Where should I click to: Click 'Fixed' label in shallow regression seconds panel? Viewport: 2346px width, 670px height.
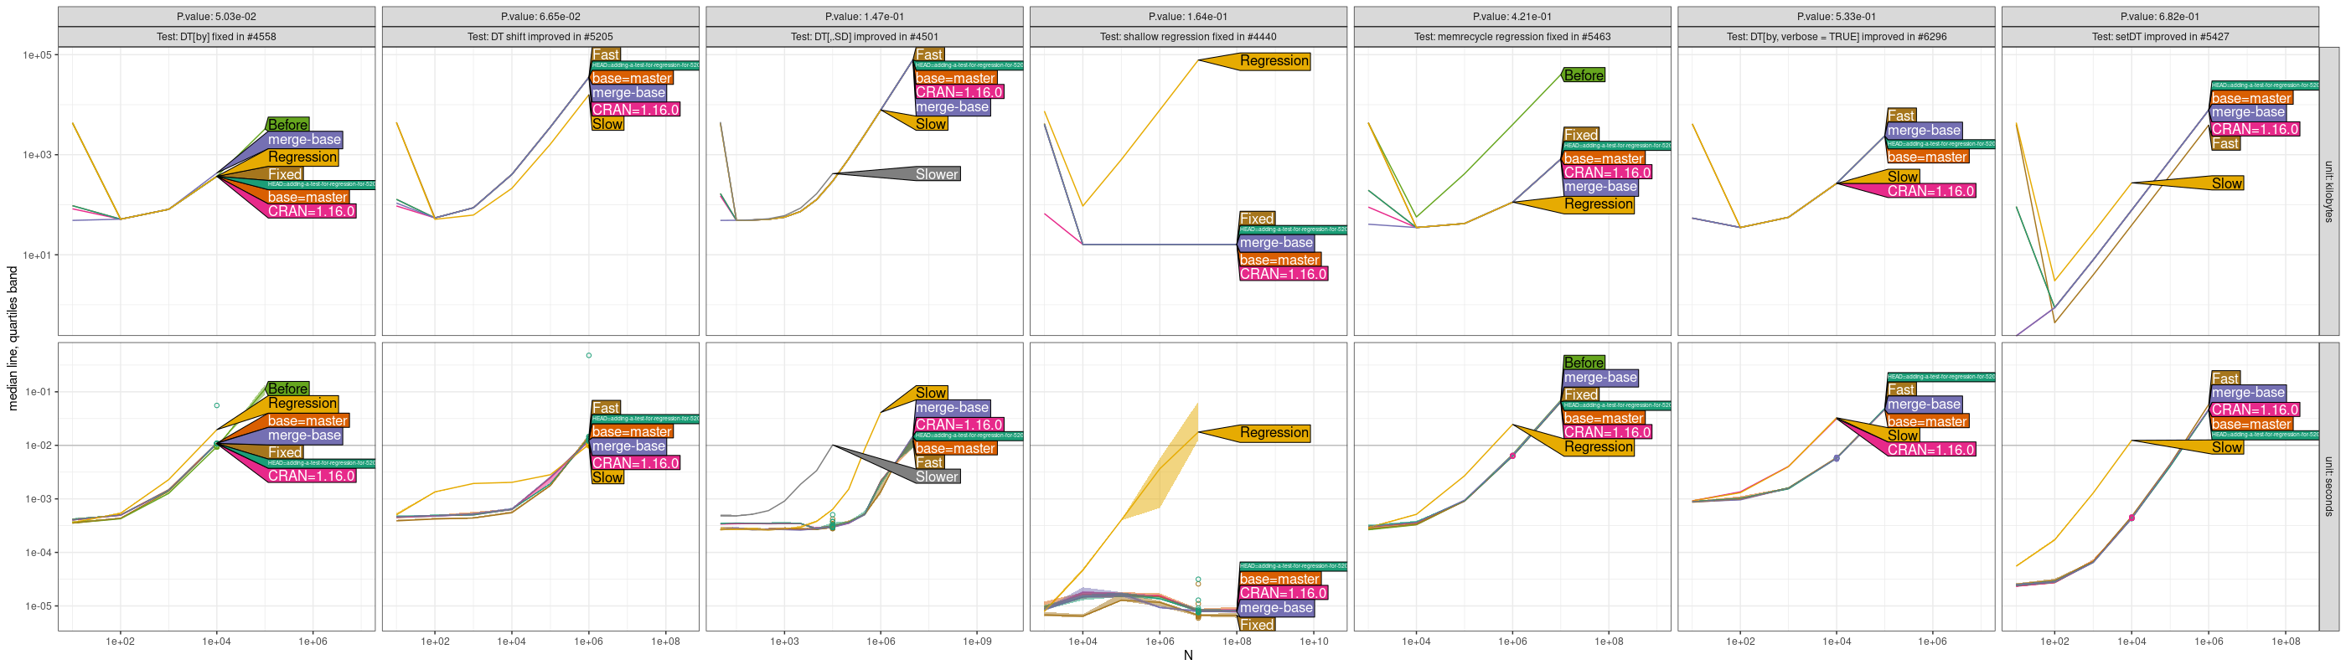point(1257,625)
